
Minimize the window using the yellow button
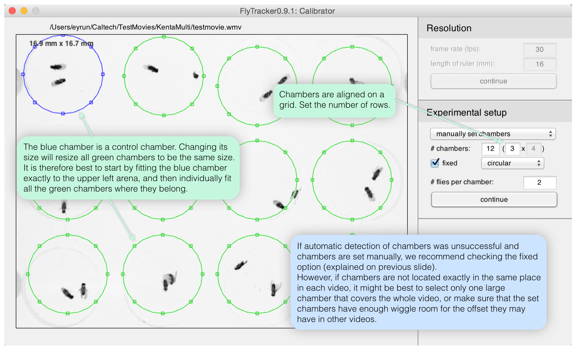[x=24, y=11]
